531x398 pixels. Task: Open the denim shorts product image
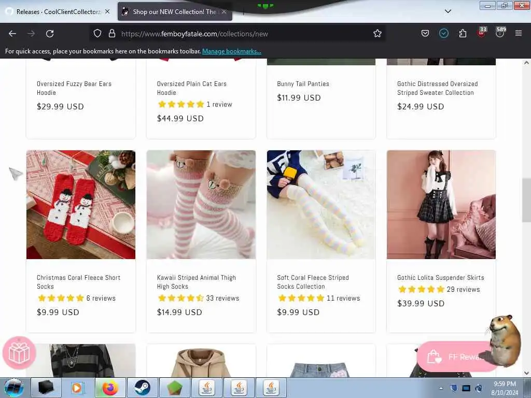tap(321, 361)
